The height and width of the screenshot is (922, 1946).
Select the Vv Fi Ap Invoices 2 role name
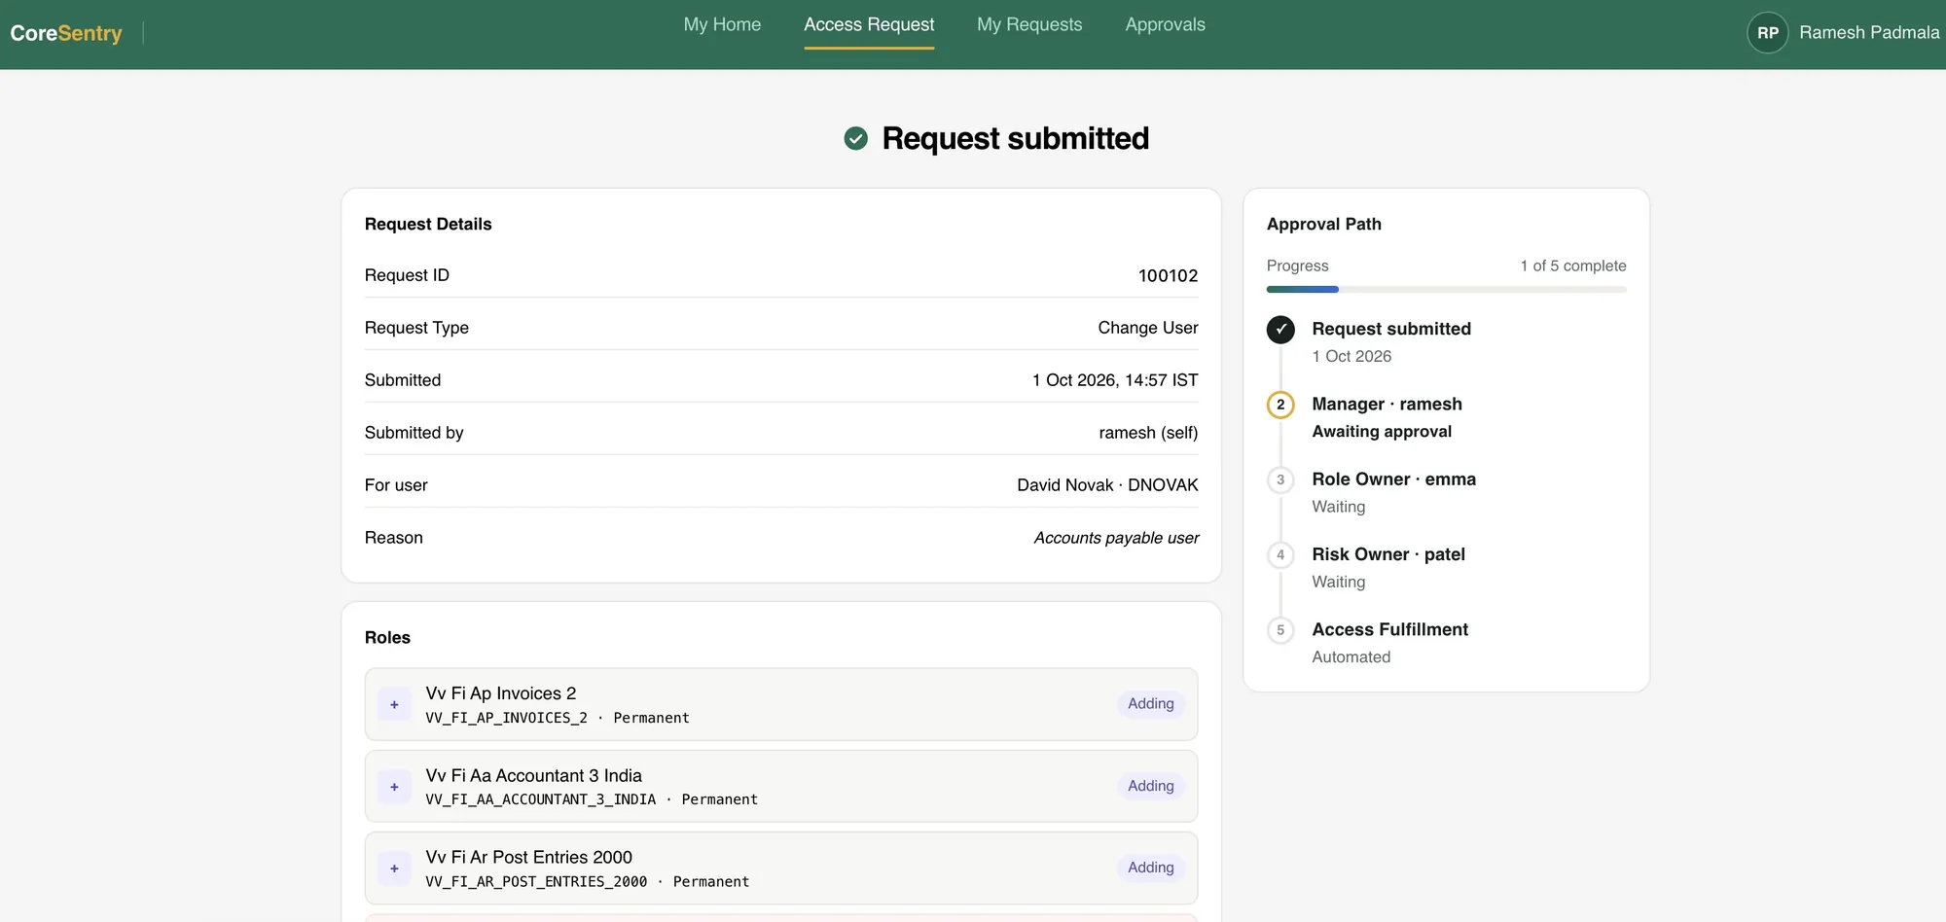(501, 693)
